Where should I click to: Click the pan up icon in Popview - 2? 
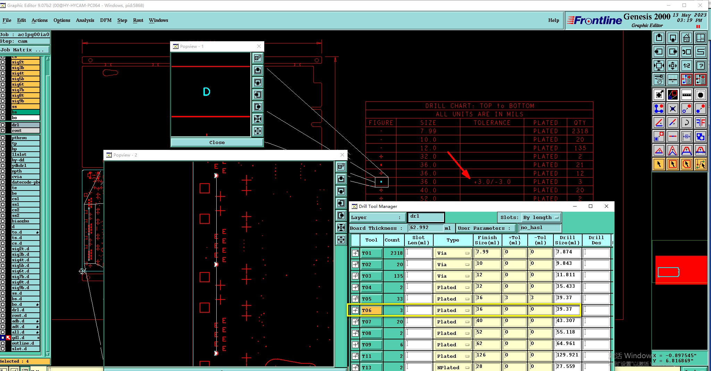coord(341,179)
